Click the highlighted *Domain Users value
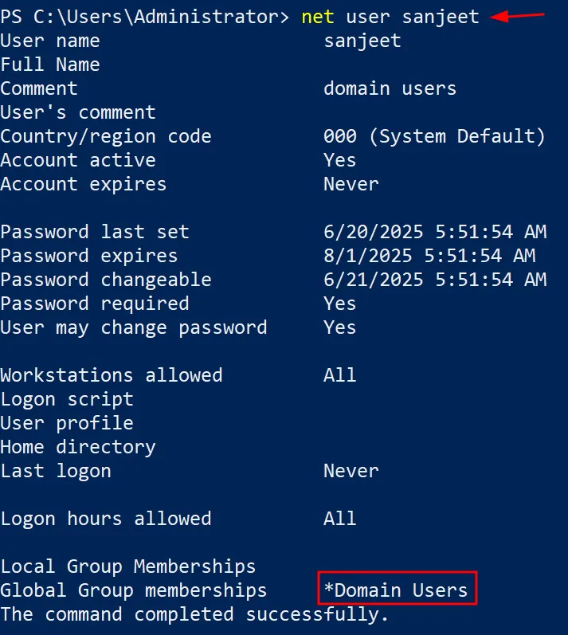The height and width of the screenshot is (635, 568). pos(397,590)
